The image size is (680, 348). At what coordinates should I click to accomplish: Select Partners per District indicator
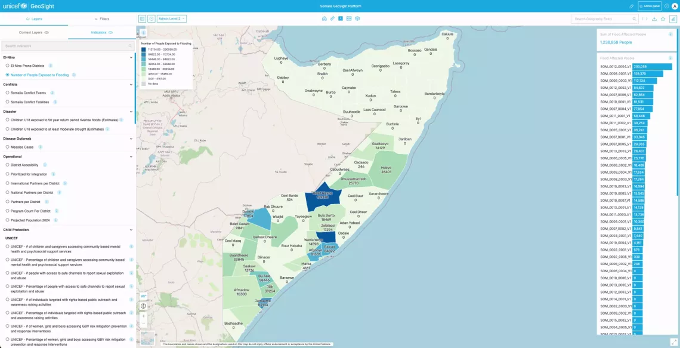[7, 201]
